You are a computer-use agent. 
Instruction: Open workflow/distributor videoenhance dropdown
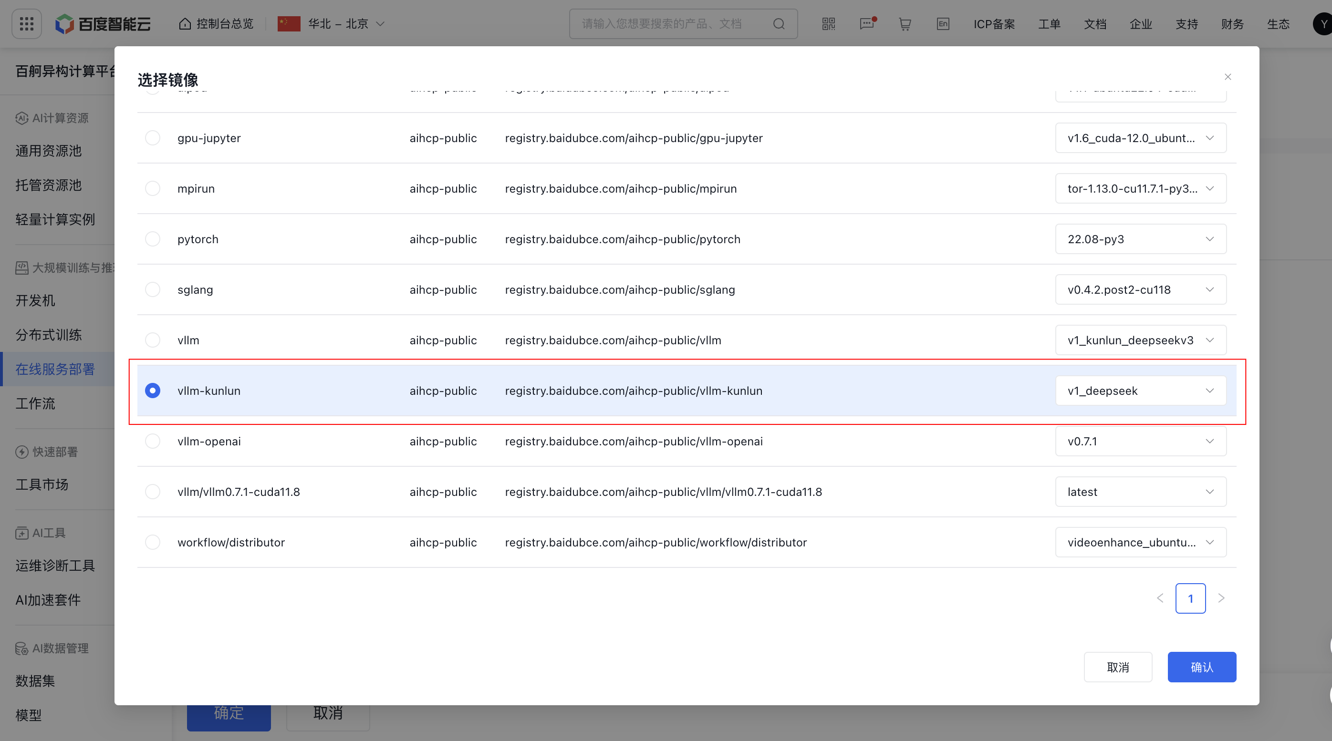[x=1141, y=542]
